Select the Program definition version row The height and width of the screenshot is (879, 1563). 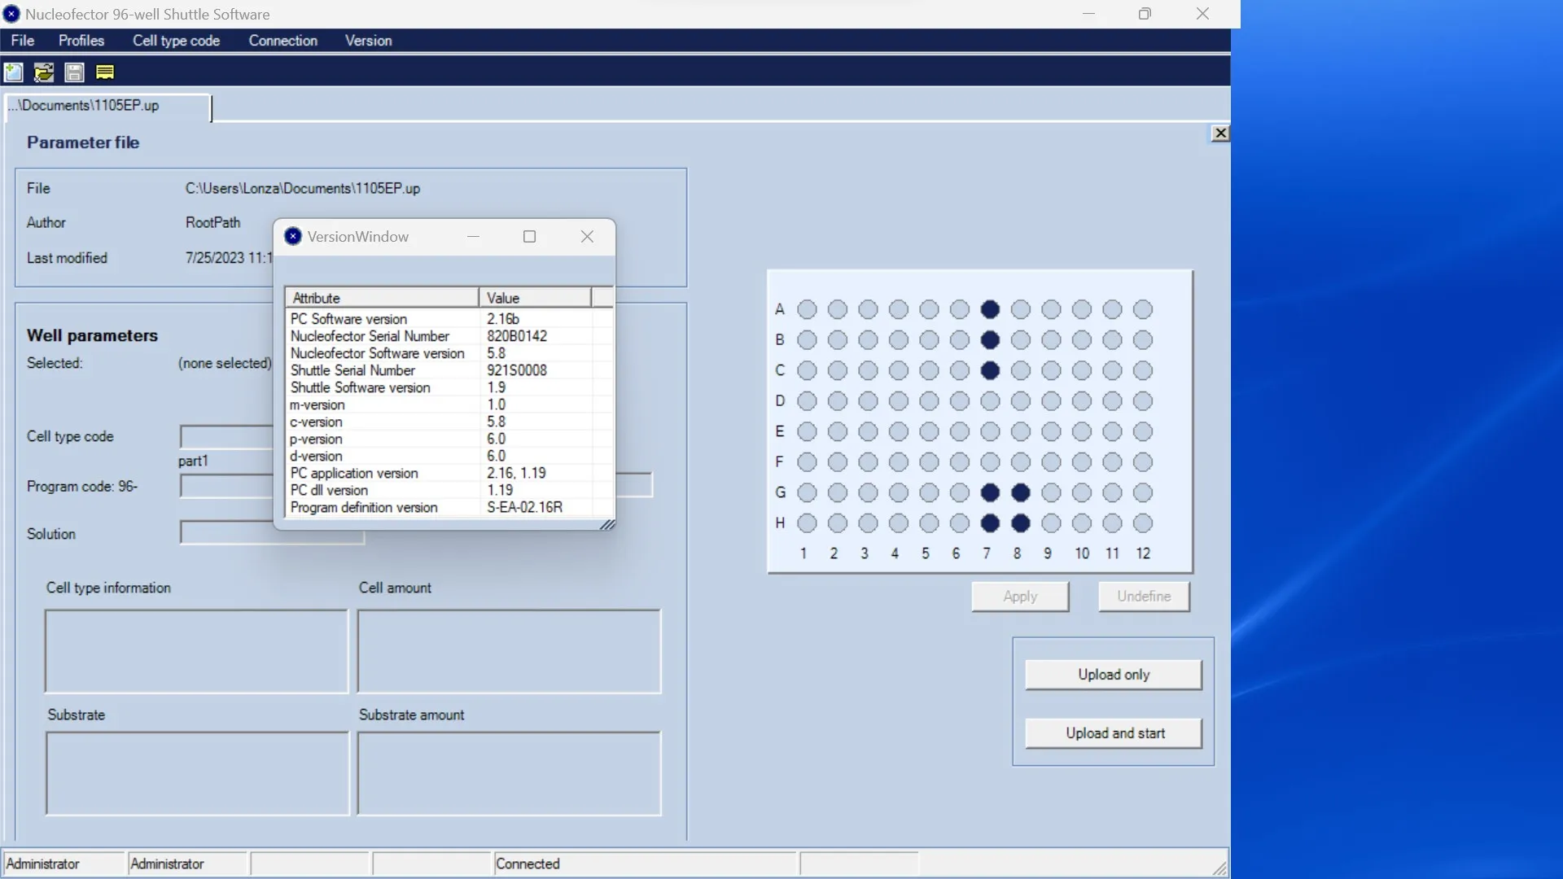[x=449, y=507]
